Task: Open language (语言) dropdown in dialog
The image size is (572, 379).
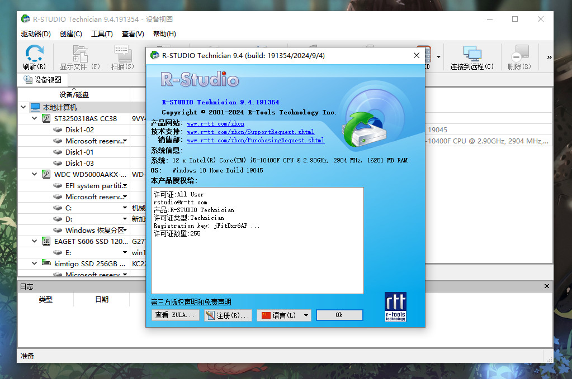Action: click(x=306, y=315)
